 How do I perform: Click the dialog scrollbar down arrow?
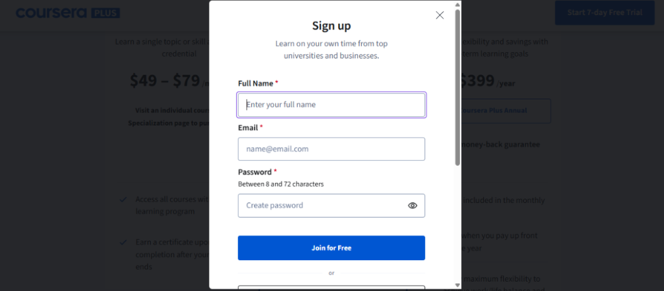457,285
